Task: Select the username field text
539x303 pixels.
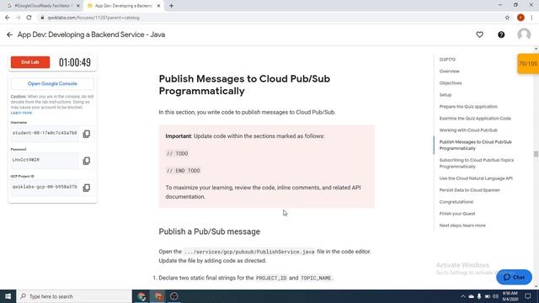Action: (45, 133)
